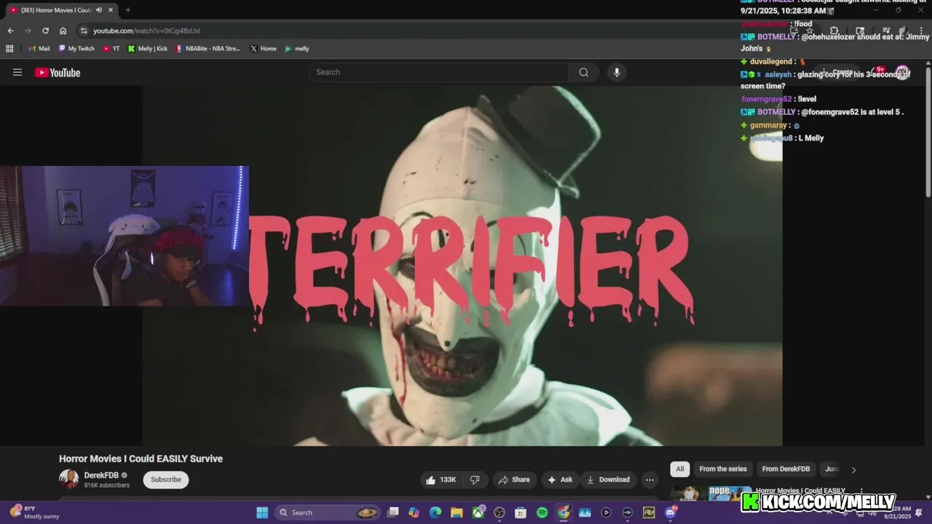Open options menu for the recommended video
Image resolution: width=932 pixels, height=524 pixels.
tap(861, 491)
